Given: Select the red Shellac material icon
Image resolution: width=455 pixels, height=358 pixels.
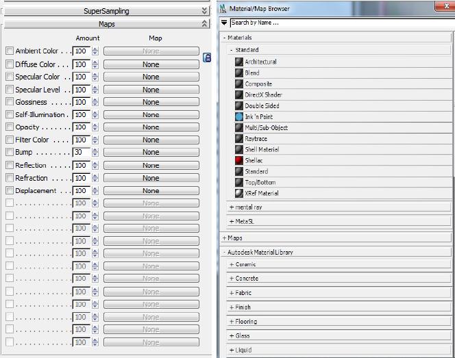Looking at the screenshot, I should (239, 160).
